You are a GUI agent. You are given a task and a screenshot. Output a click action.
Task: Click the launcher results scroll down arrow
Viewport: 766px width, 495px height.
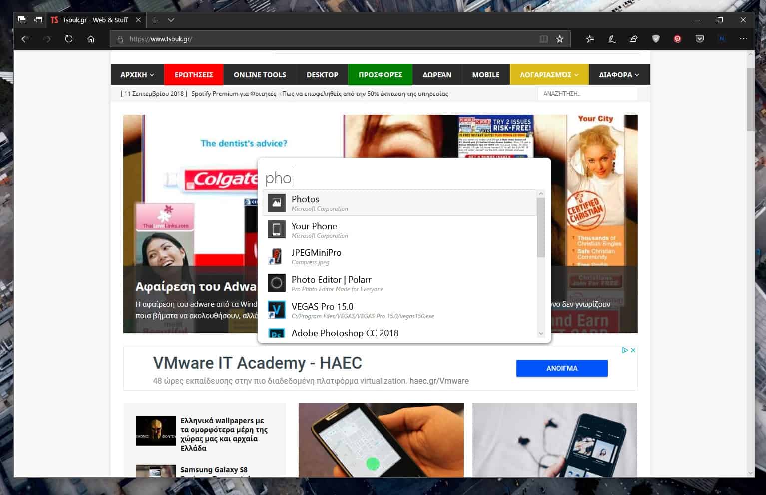[x=541, y=333]
